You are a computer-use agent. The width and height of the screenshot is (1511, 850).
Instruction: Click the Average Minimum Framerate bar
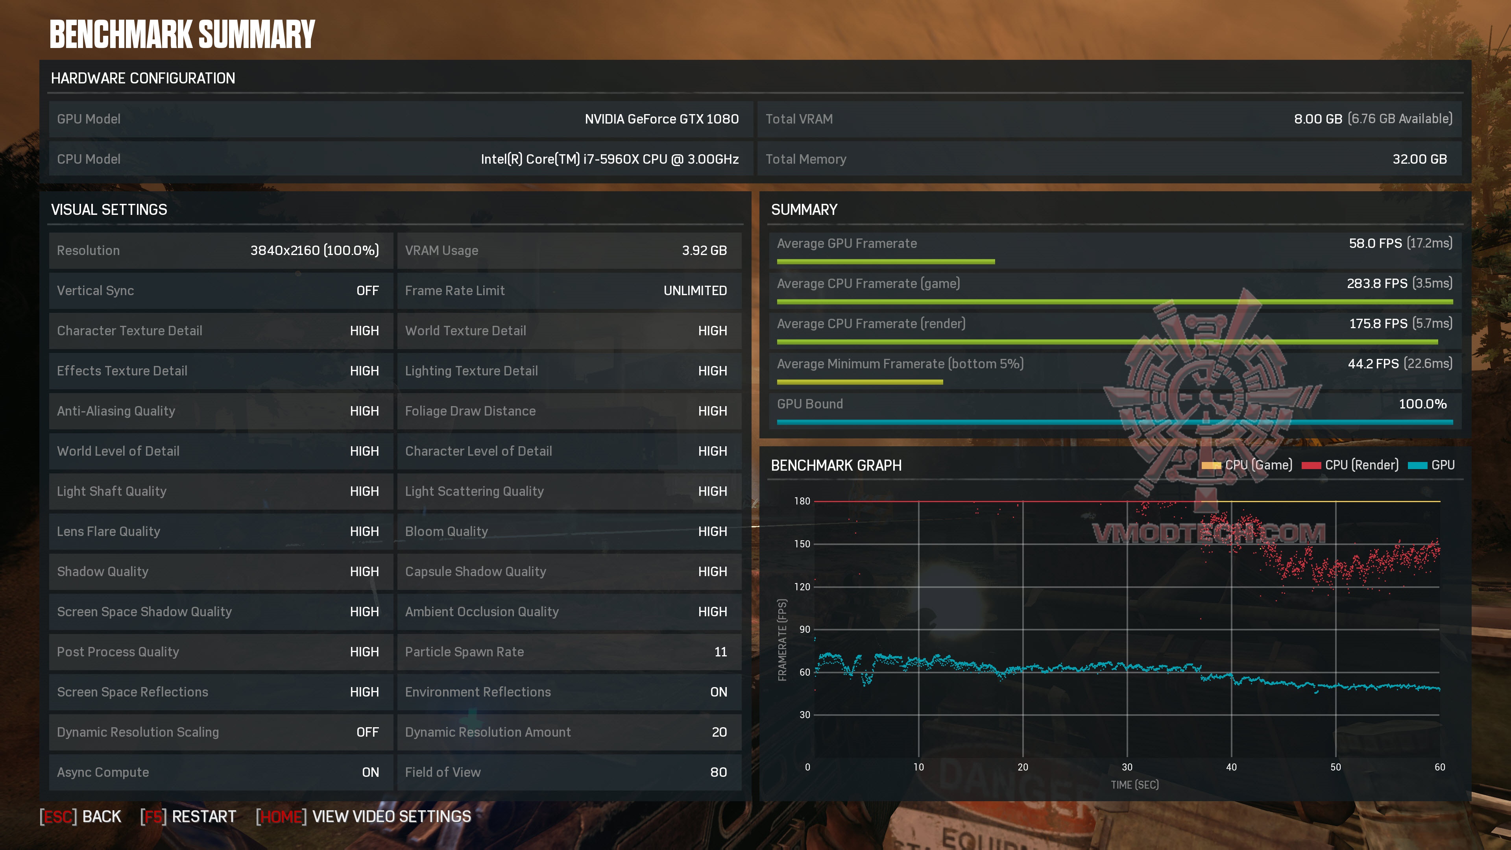[x=859, y=382]
